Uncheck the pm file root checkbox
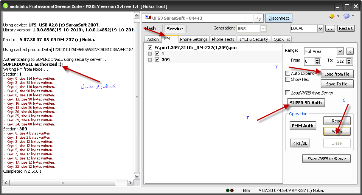The width and height of the screenshot is (362, 195). 150,48
